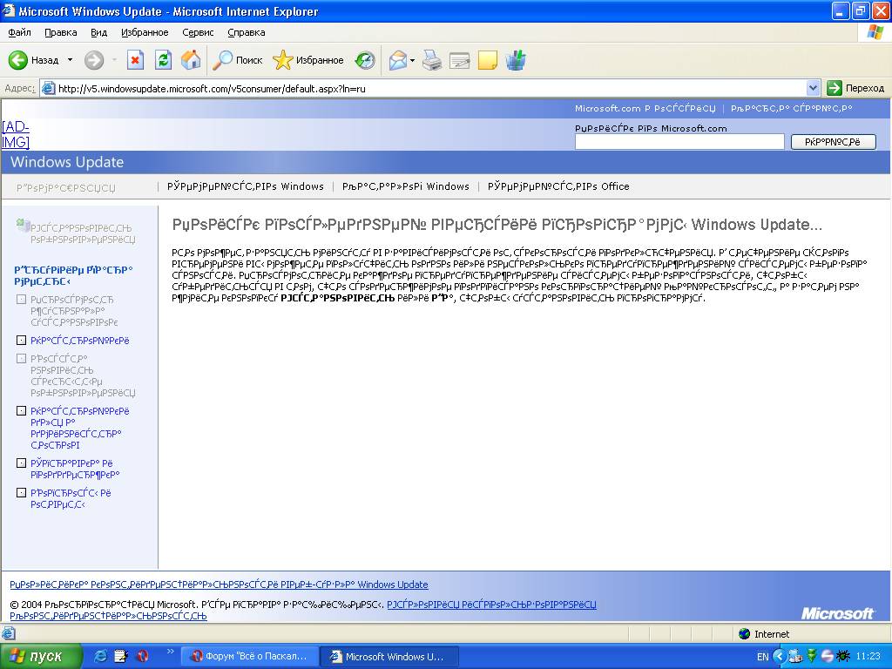Click the green Back arrow (Назад)
Viewport: 892px width, 669px height.
click(x=18, y=60)
